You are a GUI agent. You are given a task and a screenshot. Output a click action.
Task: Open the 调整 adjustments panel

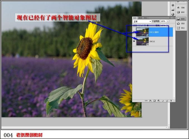click(181, 8)
